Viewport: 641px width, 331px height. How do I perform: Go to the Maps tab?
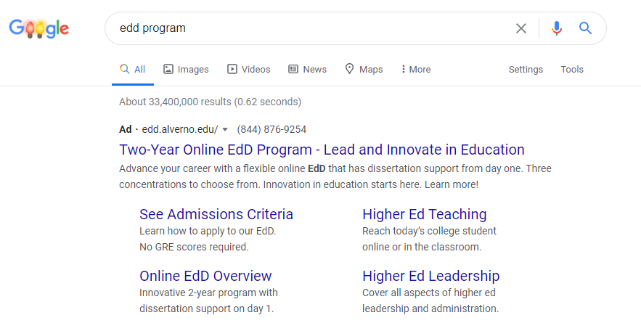(x=363, y=70)
